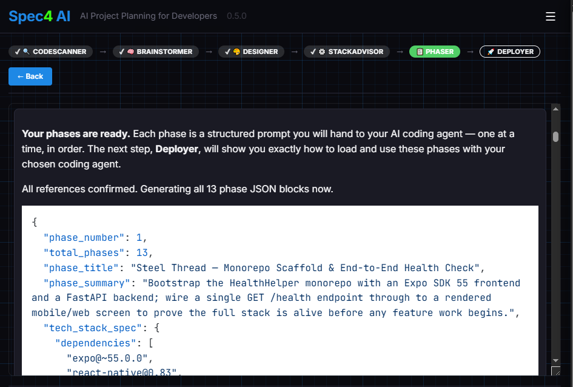This screenshot has height=387, width=573.
Task: Click the scrollbar up arrow
Action: click(555, 109)
